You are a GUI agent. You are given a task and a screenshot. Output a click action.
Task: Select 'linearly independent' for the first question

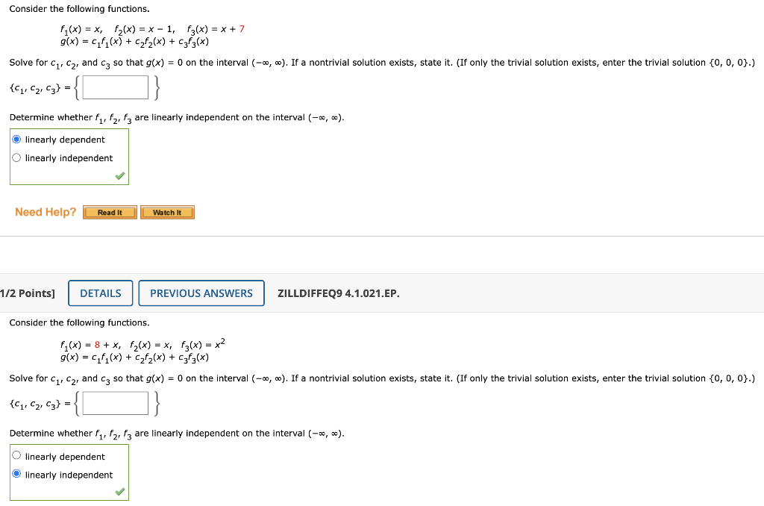coord(17,157)
